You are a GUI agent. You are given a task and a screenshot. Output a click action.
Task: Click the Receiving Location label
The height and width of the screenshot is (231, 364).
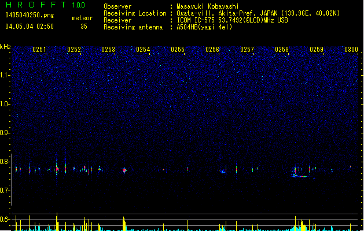(135, 13)
